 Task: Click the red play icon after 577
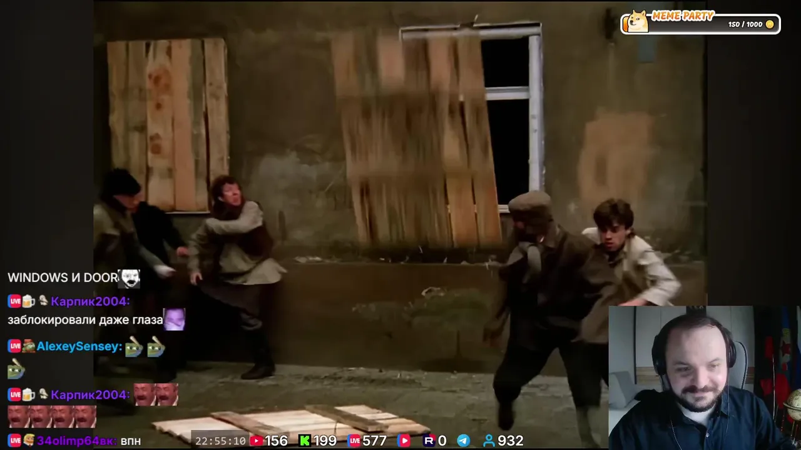404,441
